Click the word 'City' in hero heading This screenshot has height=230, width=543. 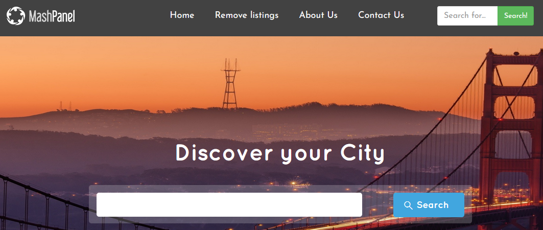[x=363, y=153]
